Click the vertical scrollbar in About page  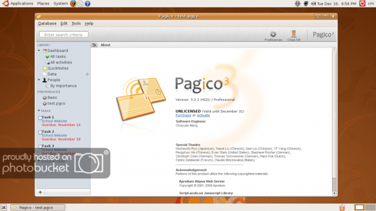[334, 120]
